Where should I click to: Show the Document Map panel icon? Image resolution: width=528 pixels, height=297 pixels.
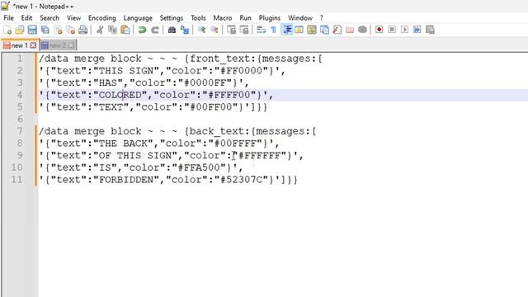(x=312, y=30)
